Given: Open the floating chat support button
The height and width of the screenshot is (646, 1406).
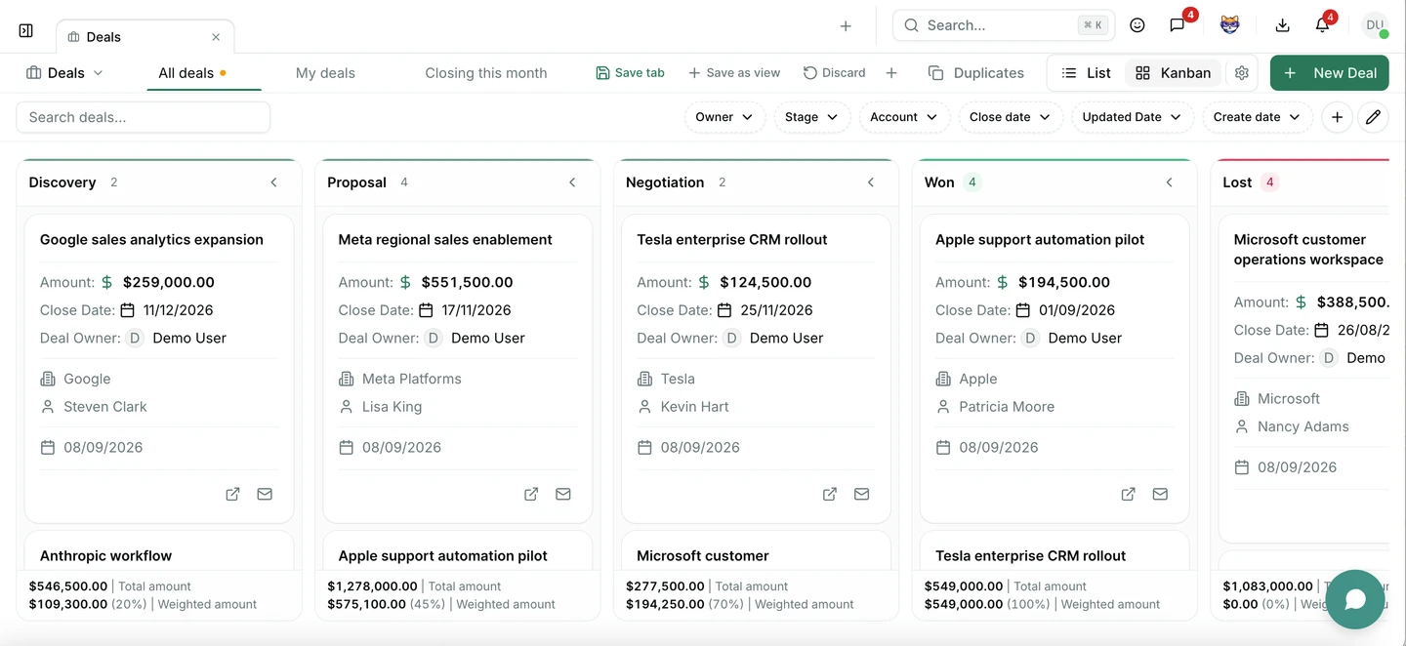Looking at the screenshot, I should click(x=1355, y=599).
